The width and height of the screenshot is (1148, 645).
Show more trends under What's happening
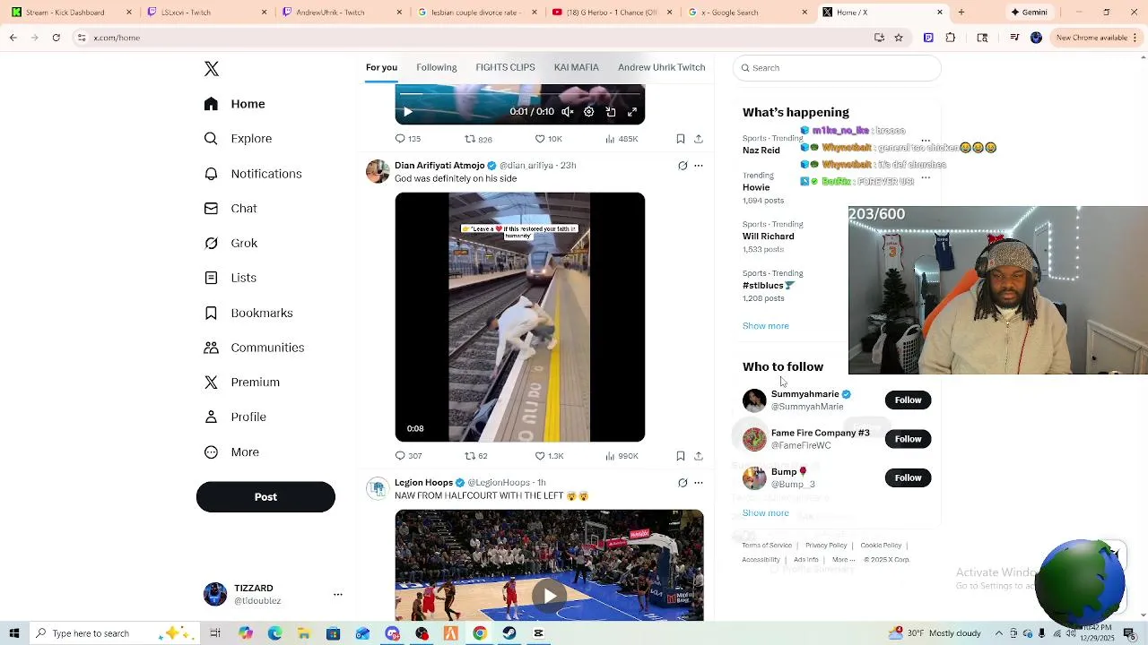[766, 326]
